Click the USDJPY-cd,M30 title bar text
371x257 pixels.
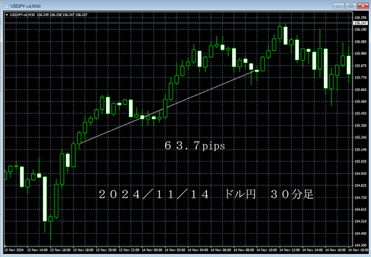pyautogui.click(x=26, y=6)
